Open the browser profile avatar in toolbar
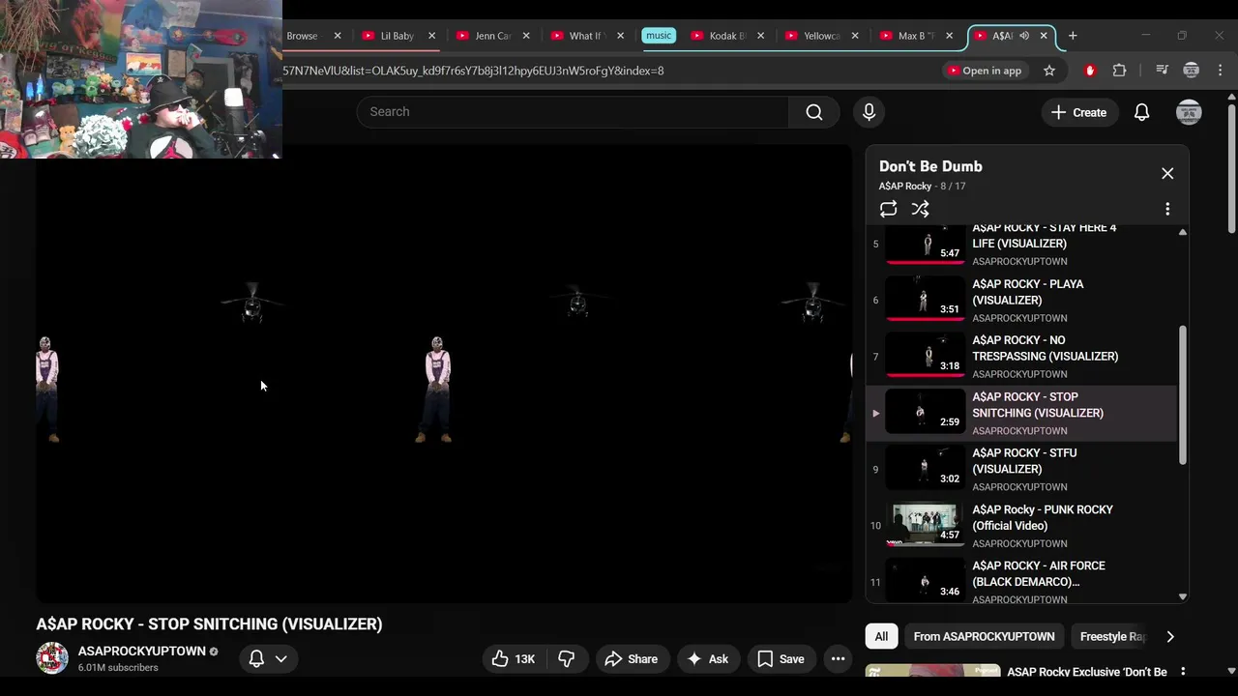This screenshot has height=696, width=1238. click(x=1191, y=71)
